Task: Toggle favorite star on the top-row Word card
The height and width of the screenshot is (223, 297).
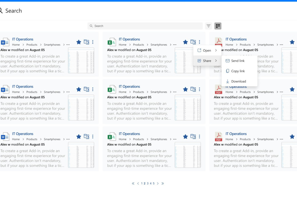Action: point(79,42)
